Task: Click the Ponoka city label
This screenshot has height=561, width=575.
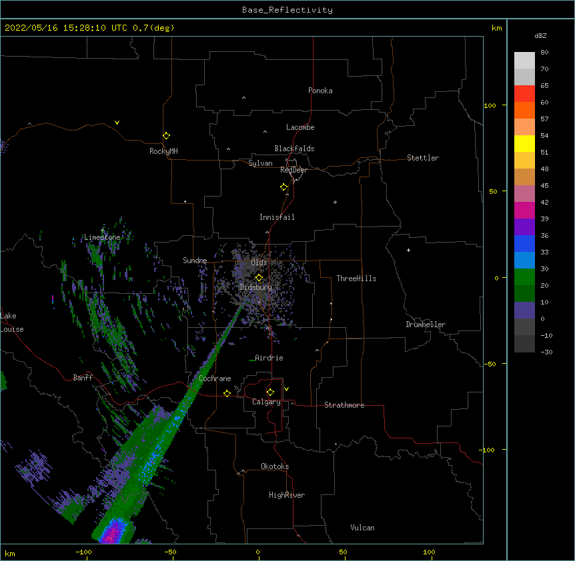Action: click(x=320, y=91)
